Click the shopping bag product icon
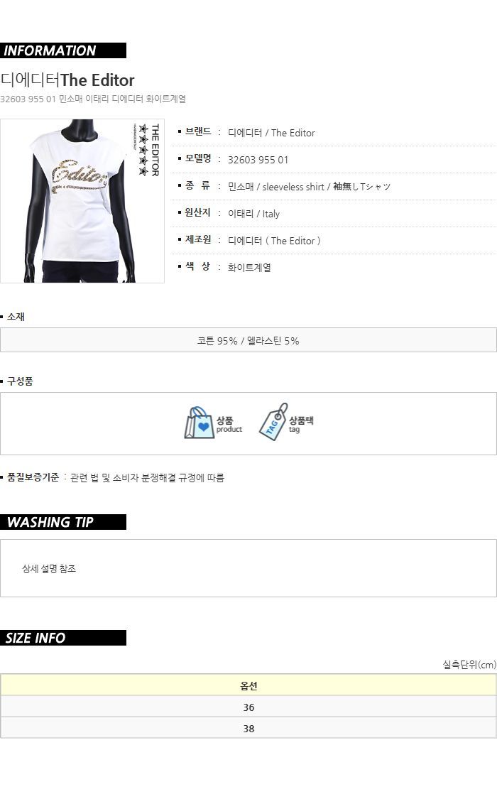Screen dimensions: 497x799 (x=199, y=423)
